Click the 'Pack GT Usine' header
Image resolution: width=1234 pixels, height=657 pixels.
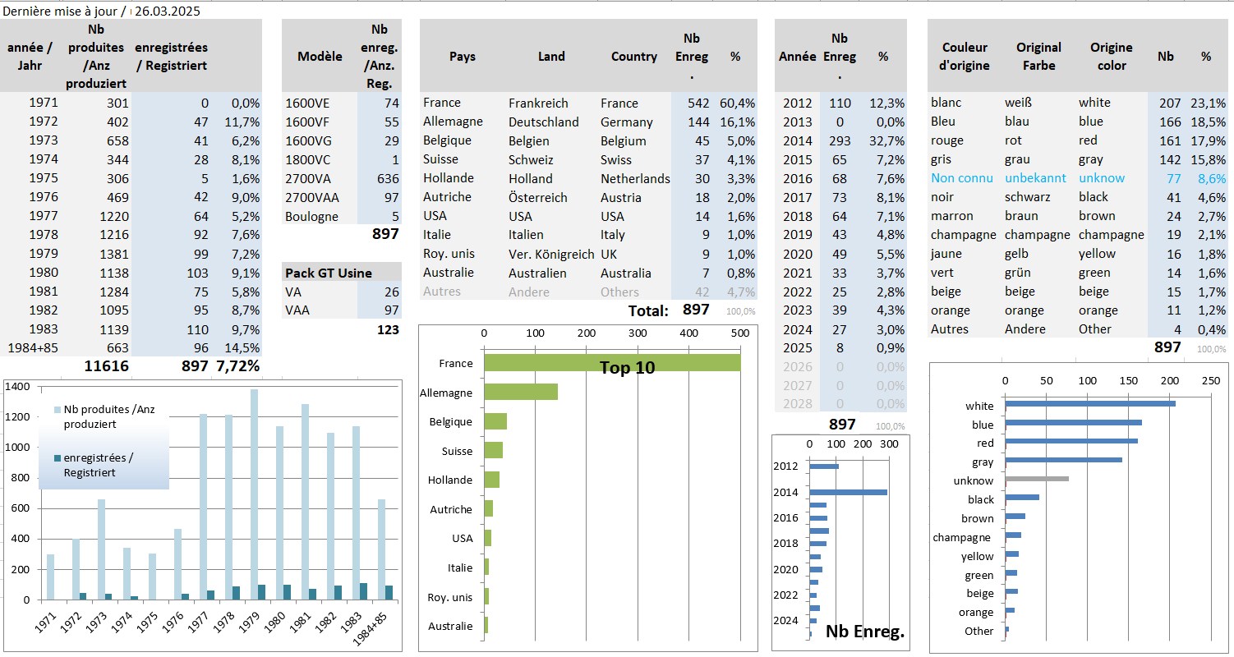[x=328, y=273]
